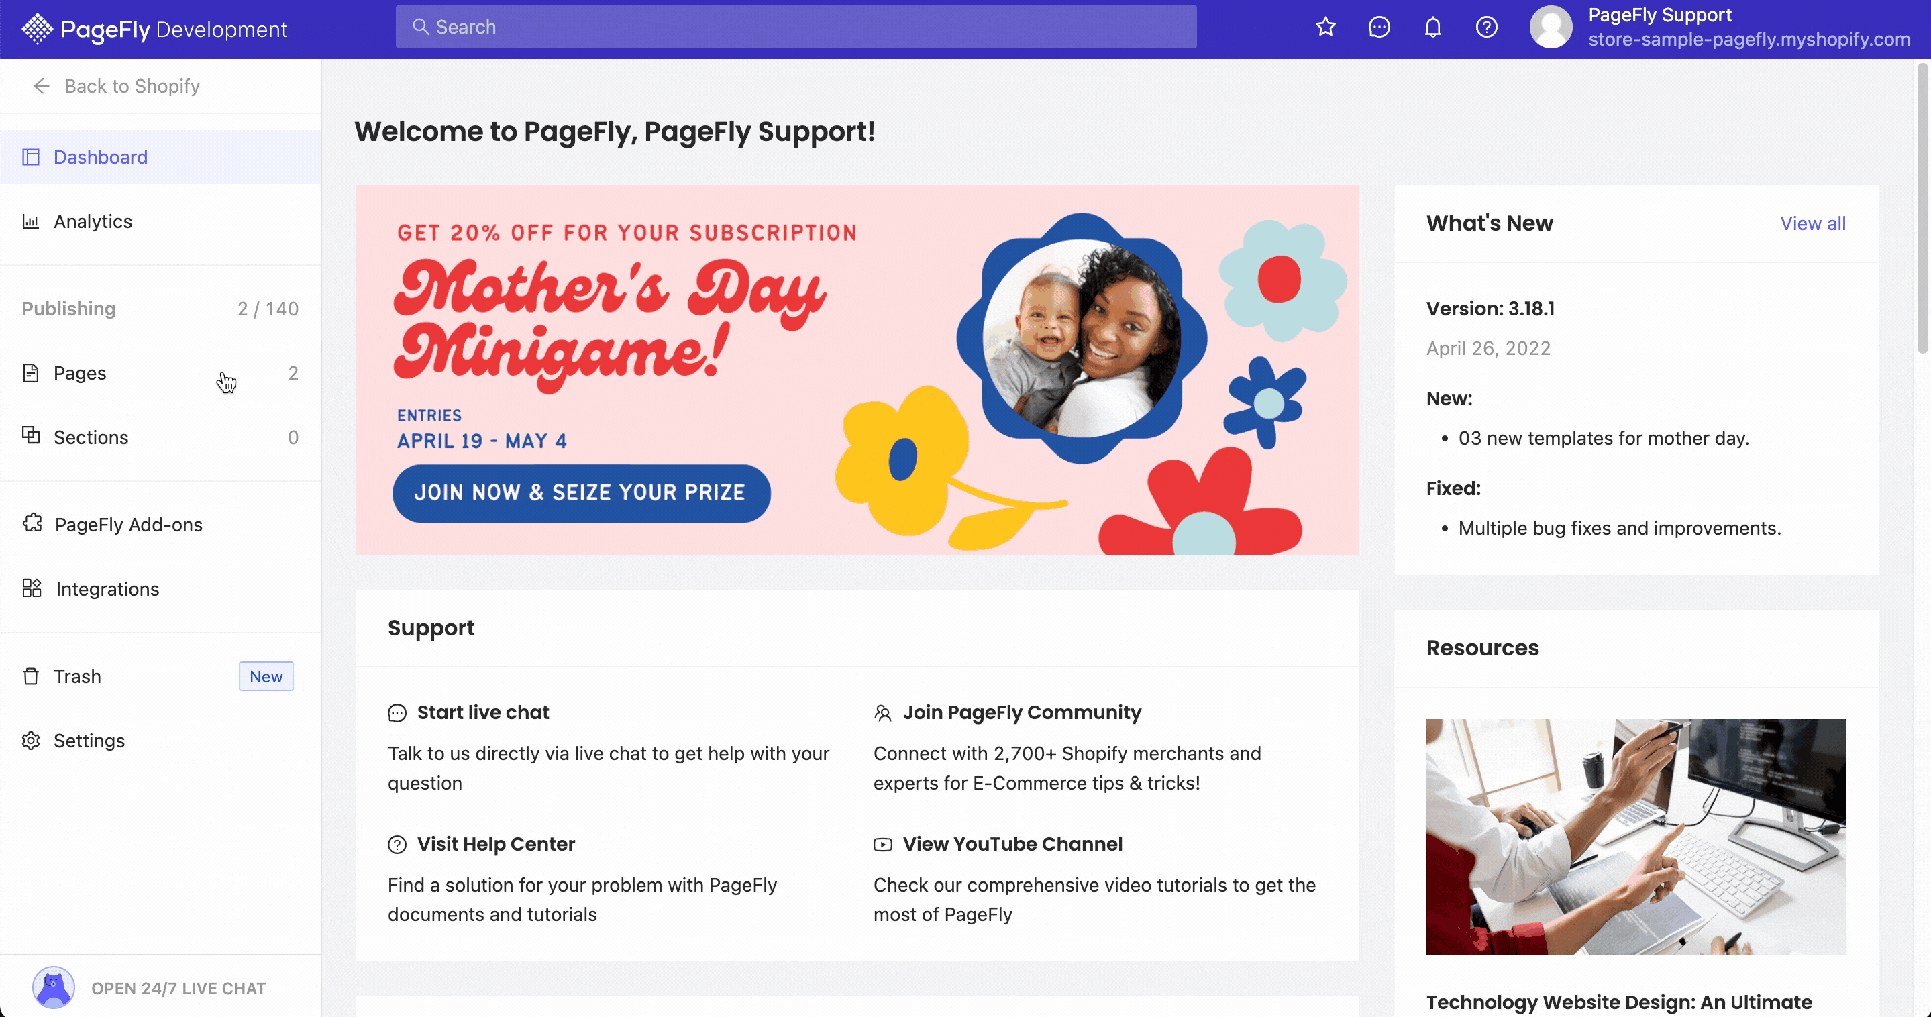Image resolution: width=1931 pixels, height=1017 pixels.
Task: Click the Pages document icon
Action: (31, 372)
